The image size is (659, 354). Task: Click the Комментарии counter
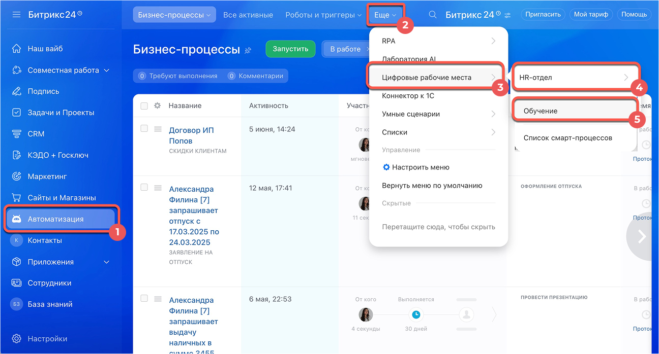(x=255, y=76)
